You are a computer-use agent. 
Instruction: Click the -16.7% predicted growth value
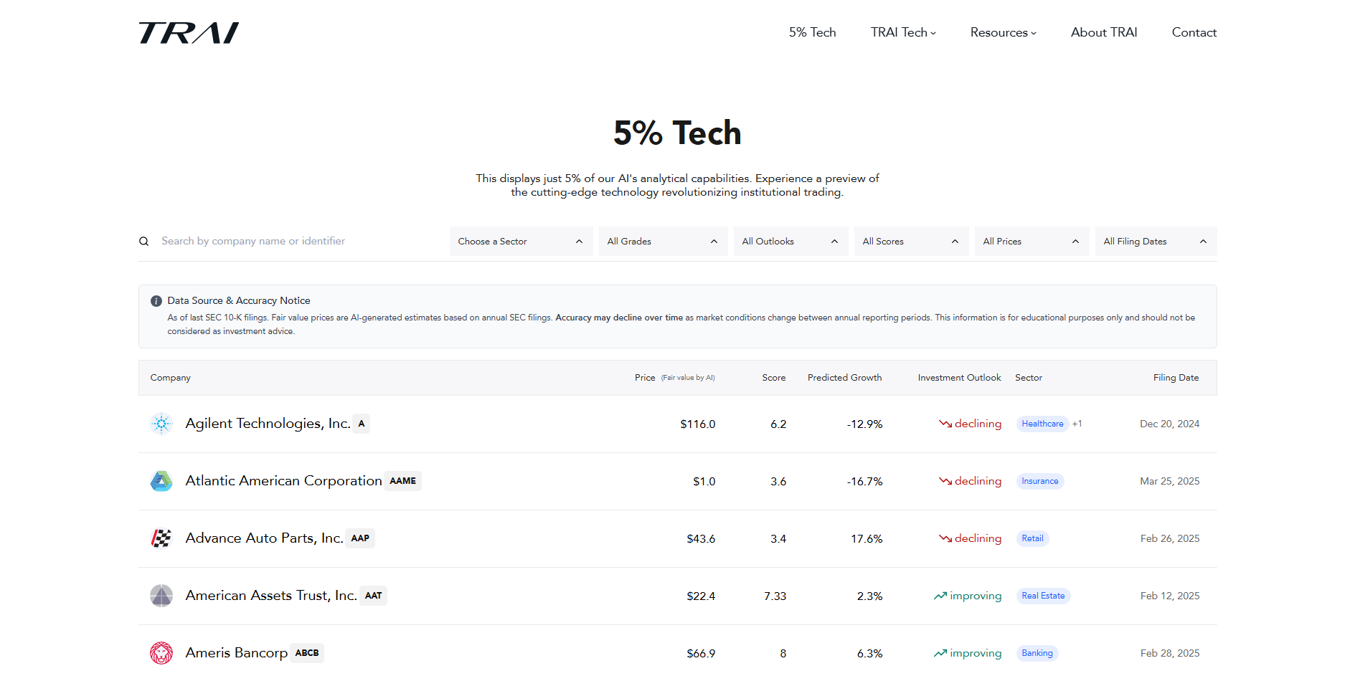pyautogui.click(x=865, y=482)
